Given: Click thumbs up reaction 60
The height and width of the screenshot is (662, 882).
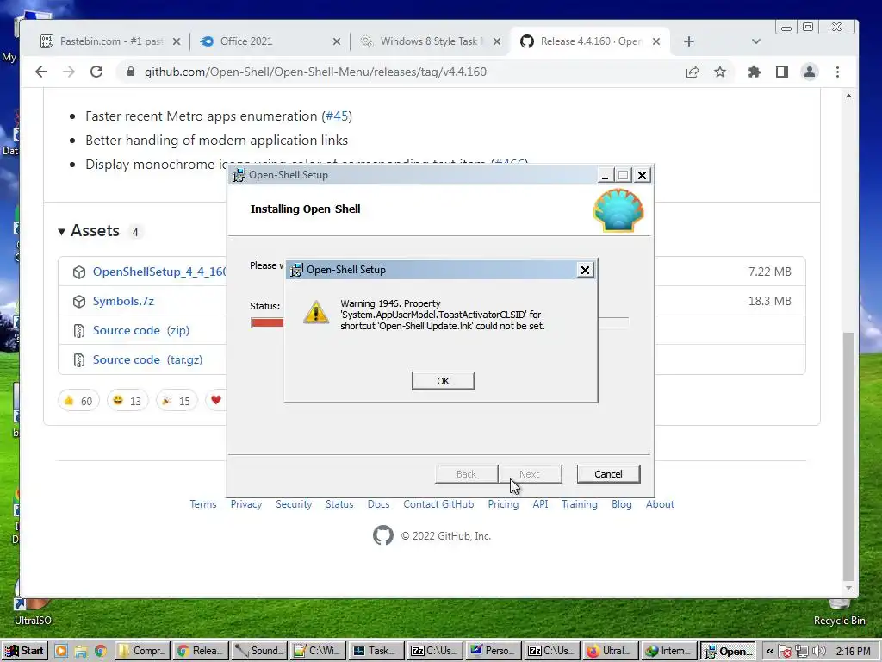Looking at the screenshot, I should (x=78, y=401).
